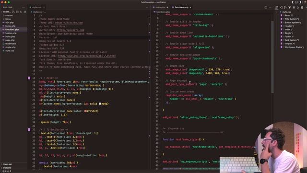Image resolution: width=307 pixels, height=173 pixels.
Task: Click the New Folder icon in Explorer header
Action: pyautogui.click(x=17, y=12)
